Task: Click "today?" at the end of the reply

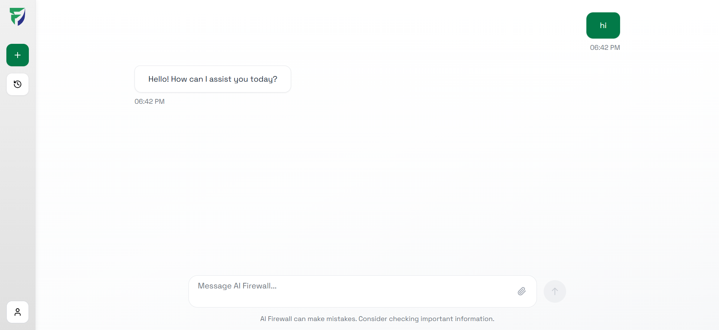Action: point(264,79)
